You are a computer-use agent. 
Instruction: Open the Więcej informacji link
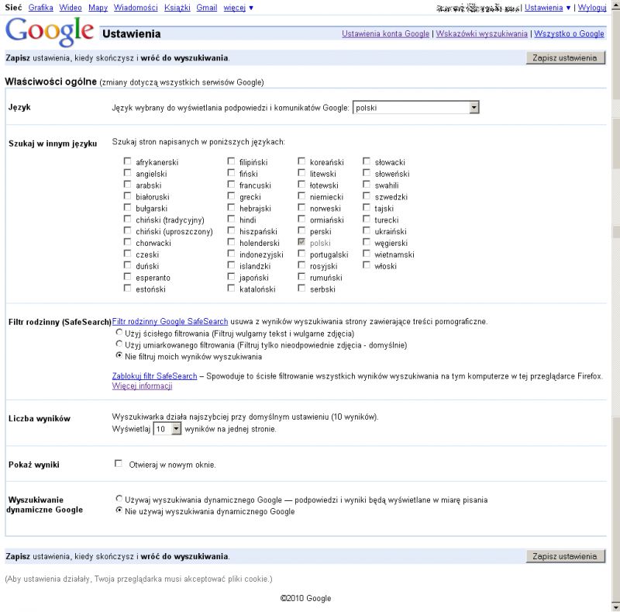click(143, 386)
